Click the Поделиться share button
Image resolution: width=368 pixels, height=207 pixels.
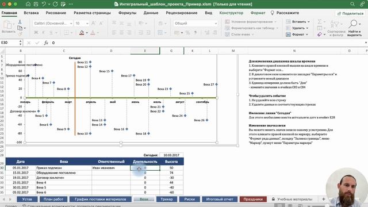tap(350, 13)
